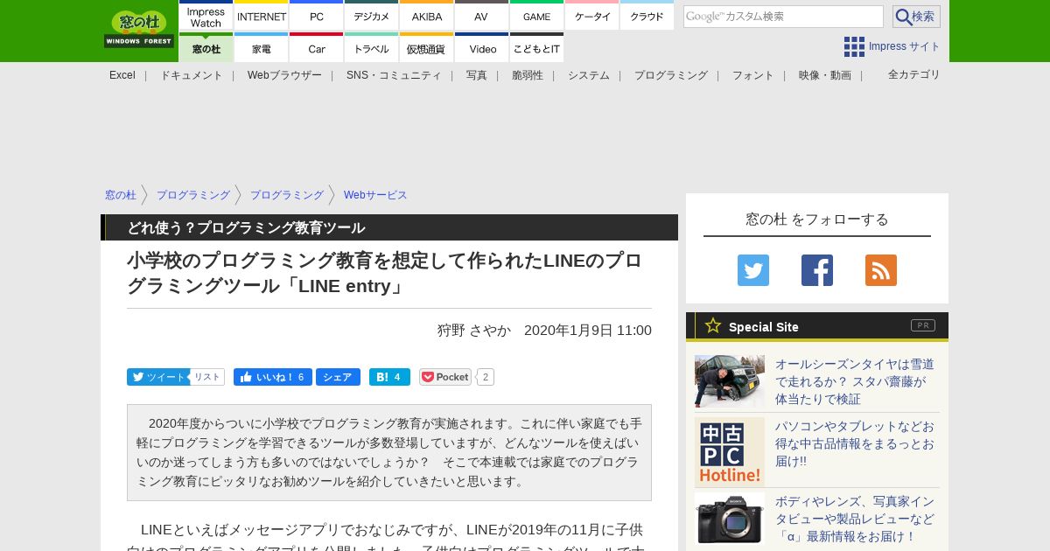Image resolution: width=1050 pixels, height=551 pixels.
Task: Open the AV Watch tab
Action: point(482,17)
